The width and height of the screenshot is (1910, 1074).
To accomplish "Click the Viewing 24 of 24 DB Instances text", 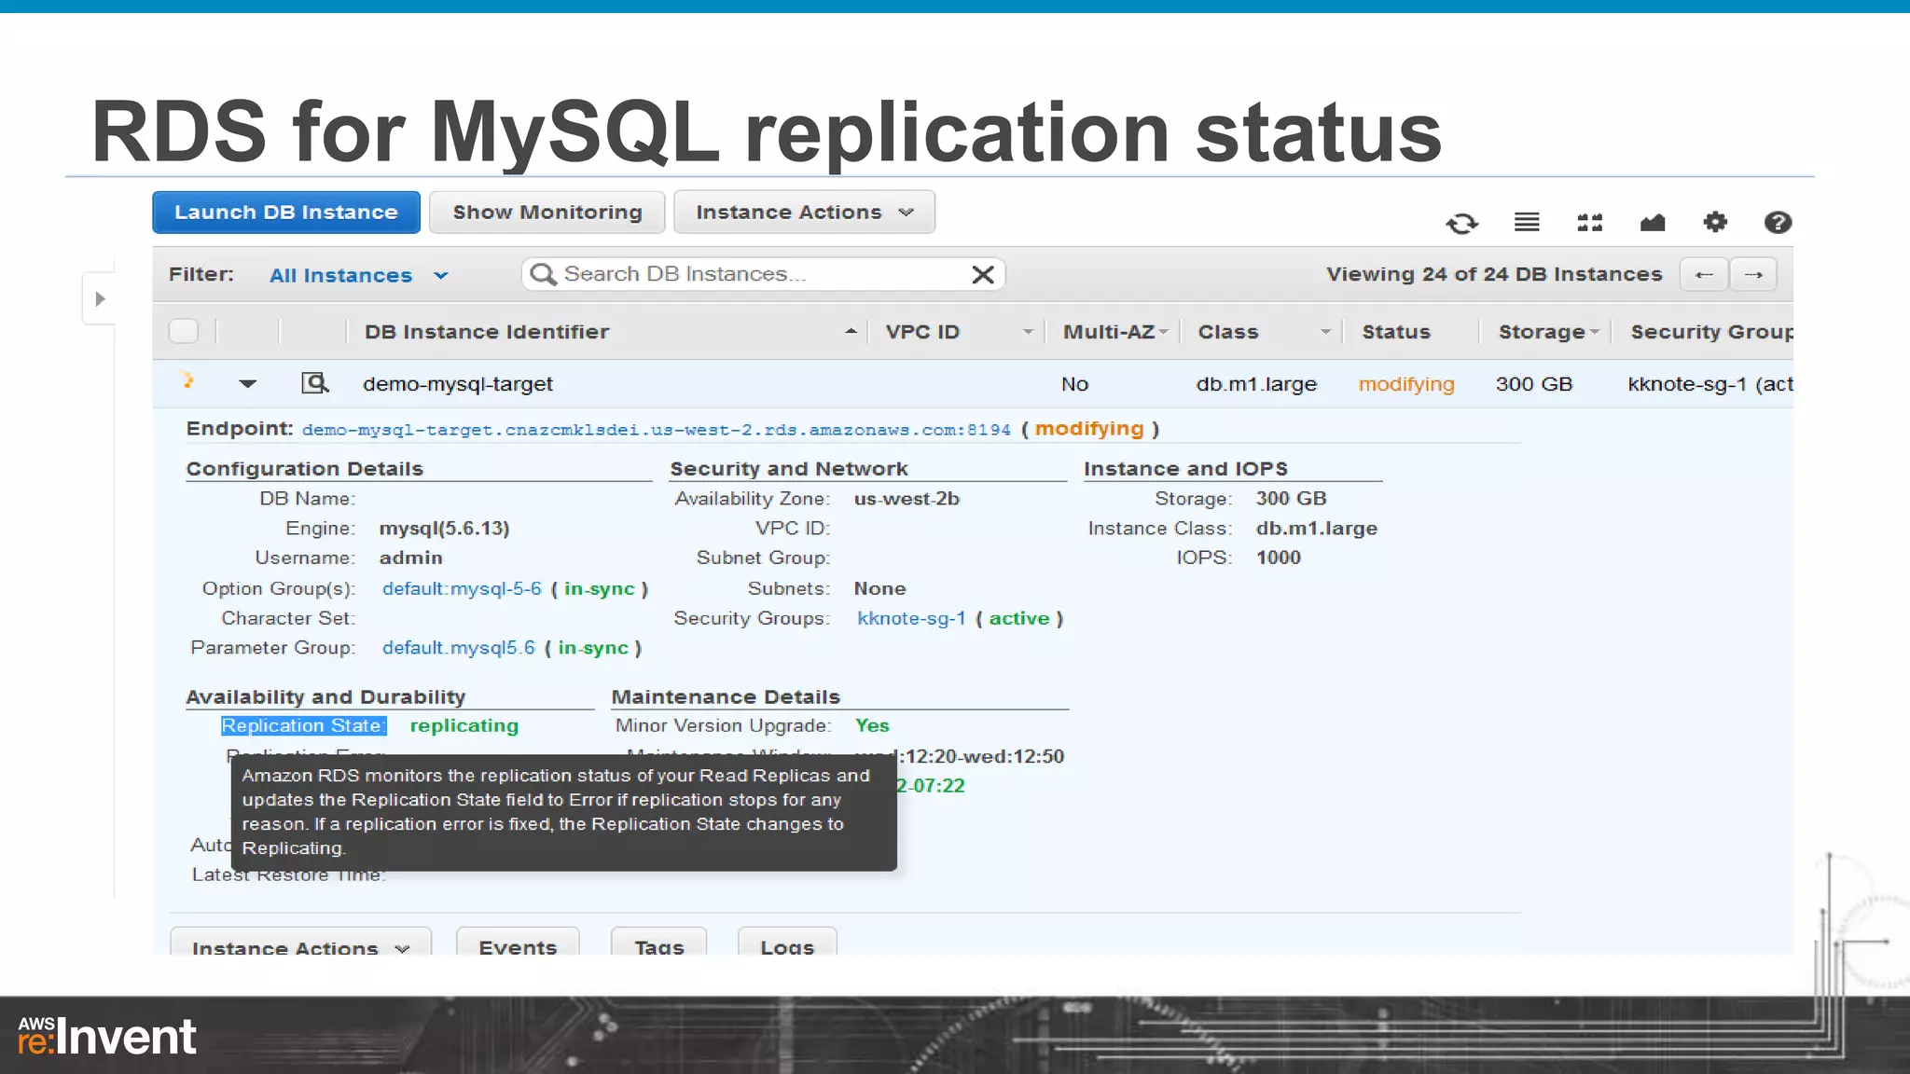I will tap(1494, 274).
